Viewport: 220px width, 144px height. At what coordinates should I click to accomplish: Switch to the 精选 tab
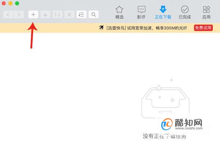[120, 12]
